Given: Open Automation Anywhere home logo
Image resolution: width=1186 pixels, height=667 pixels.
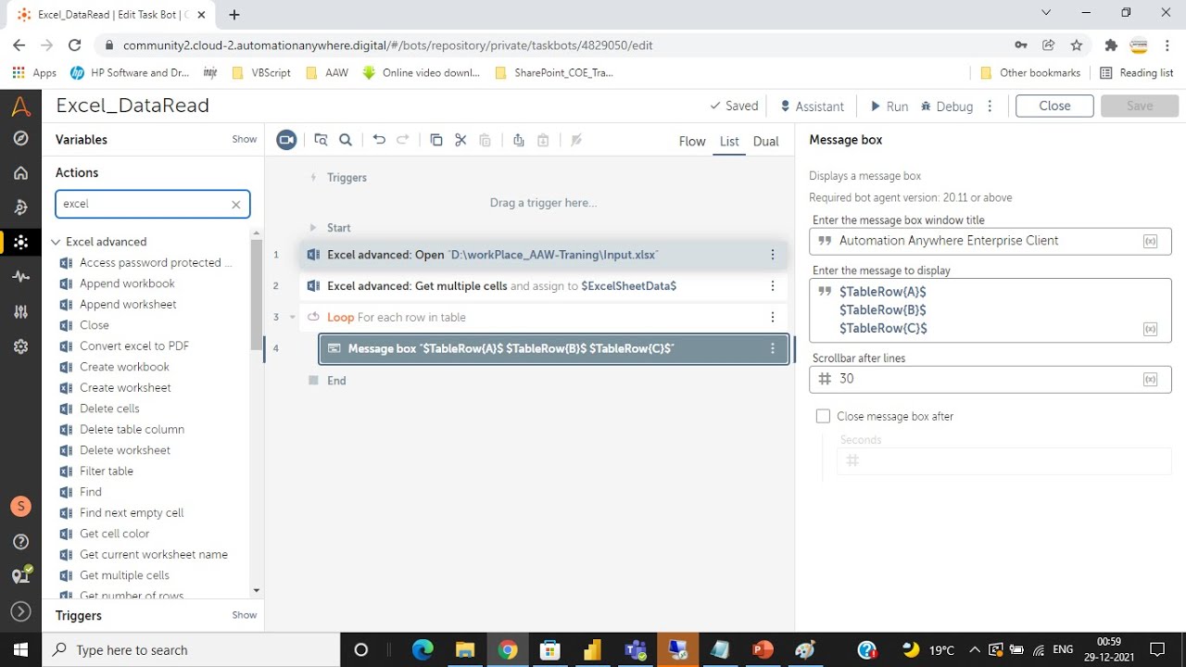Looking at the screenshot, I should click(x=20, y=106).
